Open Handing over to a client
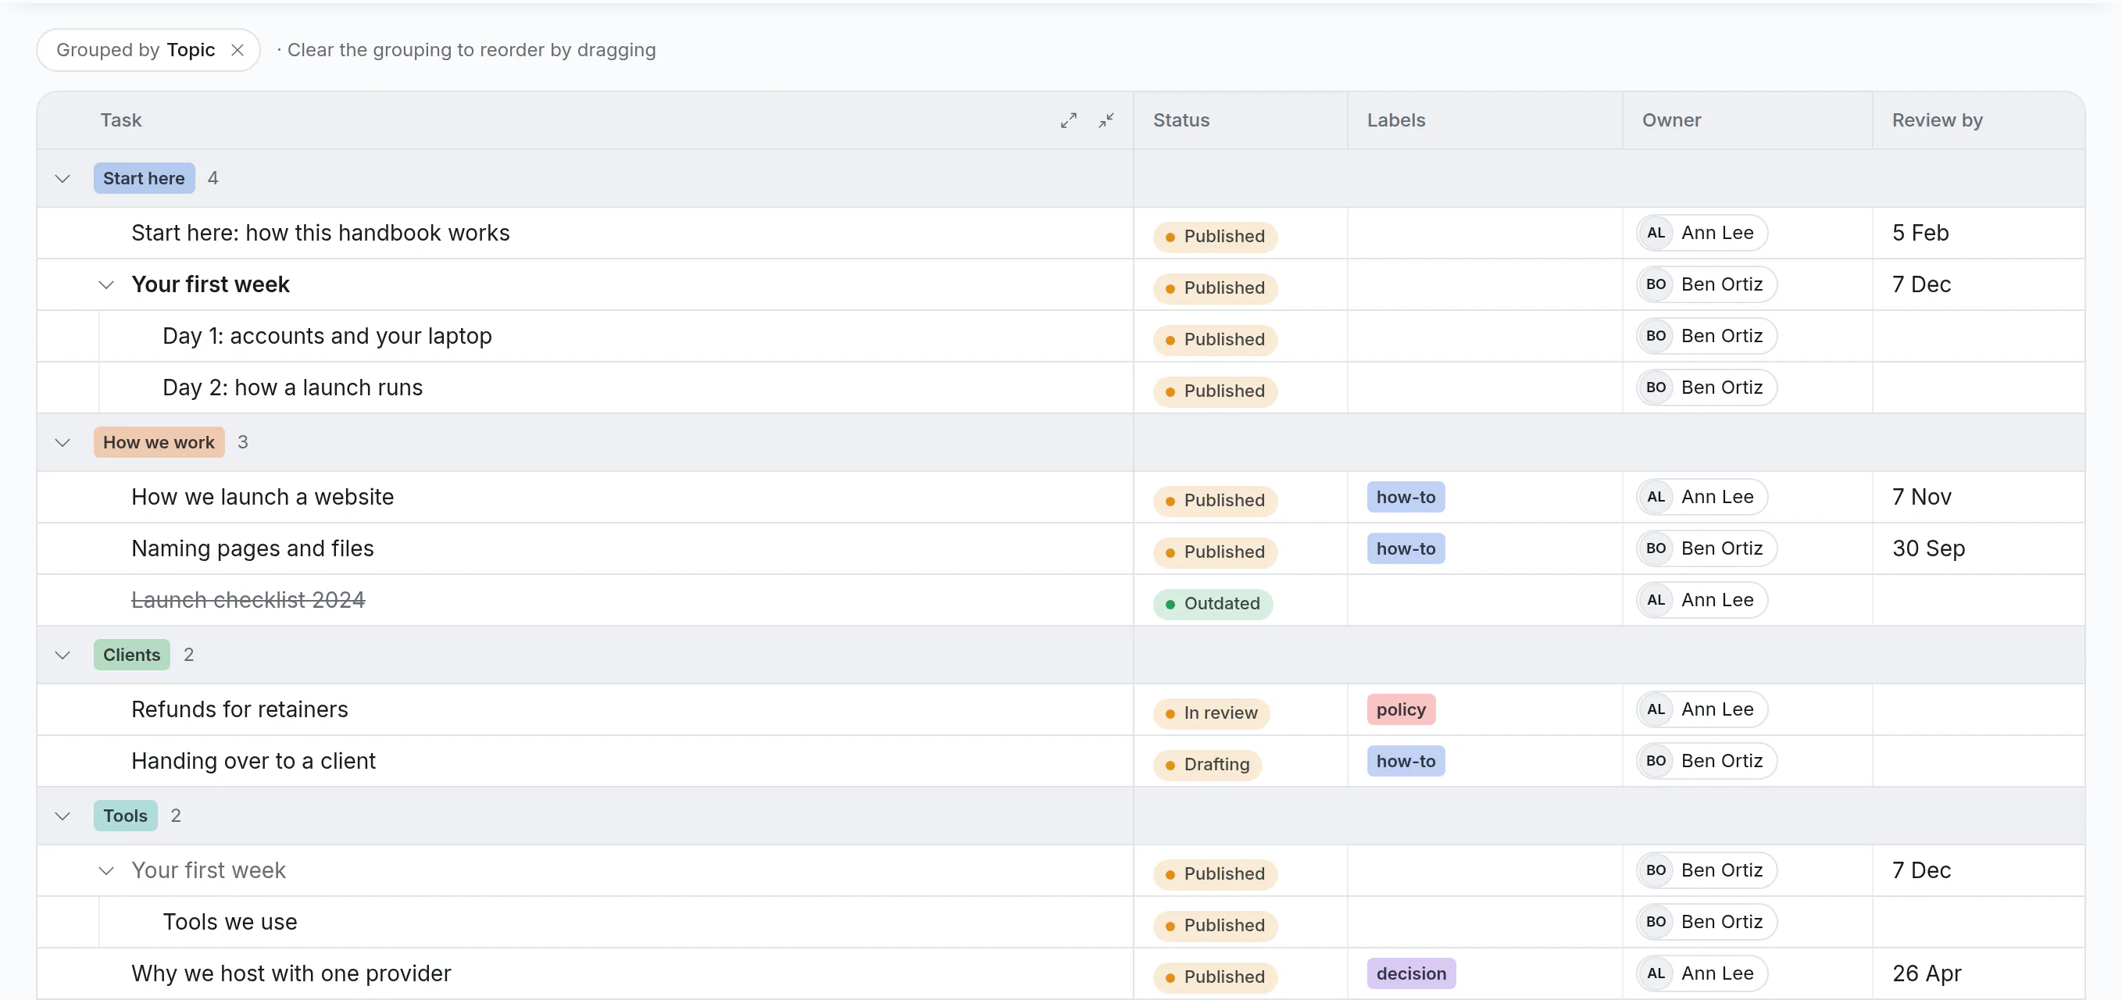 pos(254,761)
